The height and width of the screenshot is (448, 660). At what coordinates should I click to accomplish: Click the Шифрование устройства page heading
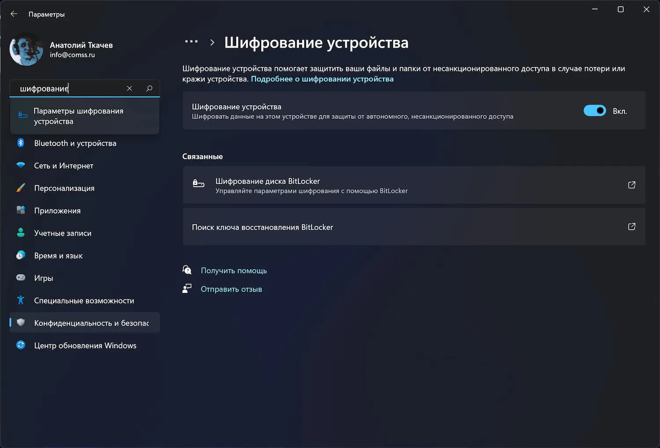316,42
